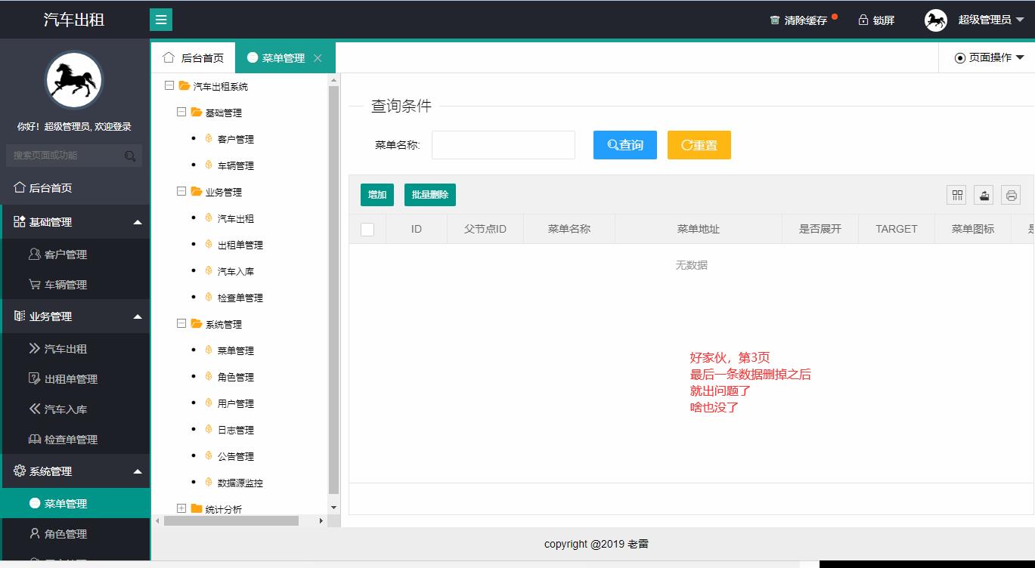Image resolution: width=1035 pixels, height=568 pixels.
Task: Click the table export icon
Action: (984, 195)
